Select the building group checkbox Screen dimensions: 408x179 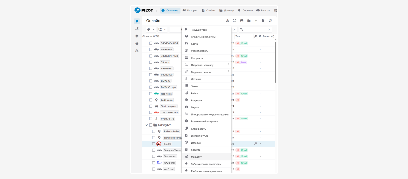click(151, 125)
